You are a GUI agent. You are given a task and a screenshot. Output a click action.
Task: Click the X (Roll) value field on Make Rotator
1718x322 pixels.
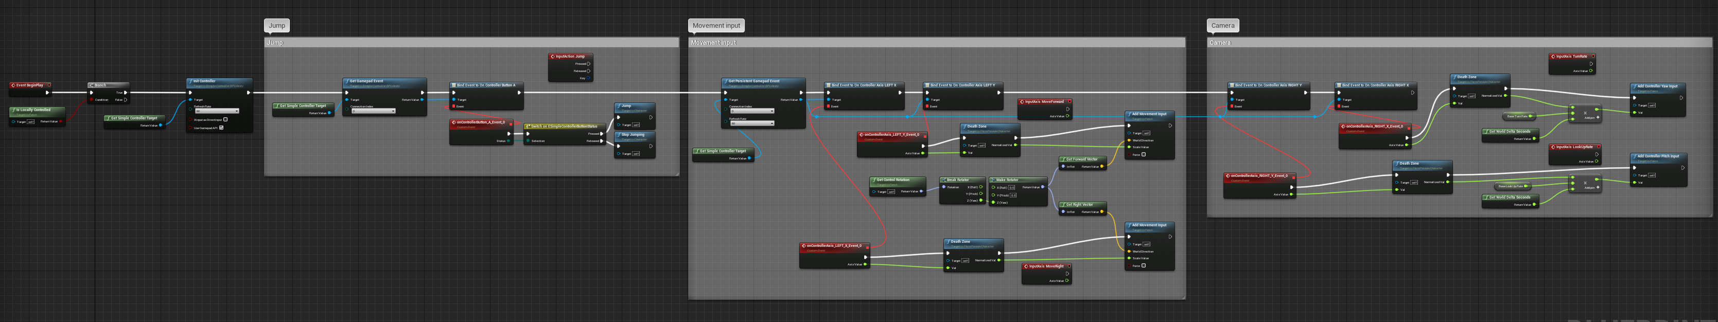point(1012,187)
